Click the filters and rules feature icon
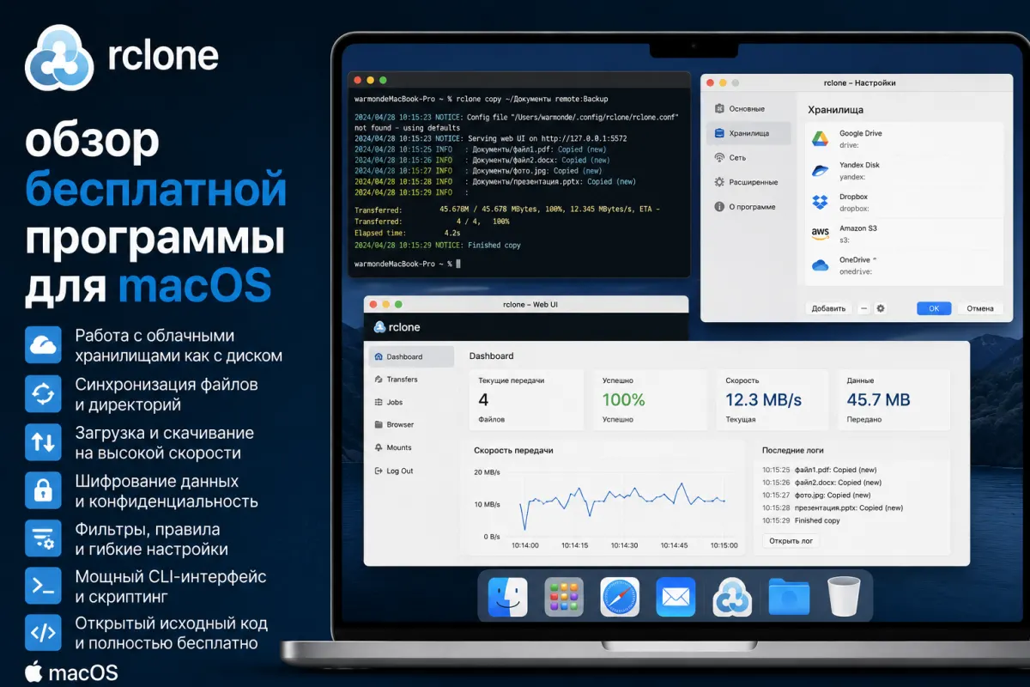1030x687 pixels. click(43, 538)
